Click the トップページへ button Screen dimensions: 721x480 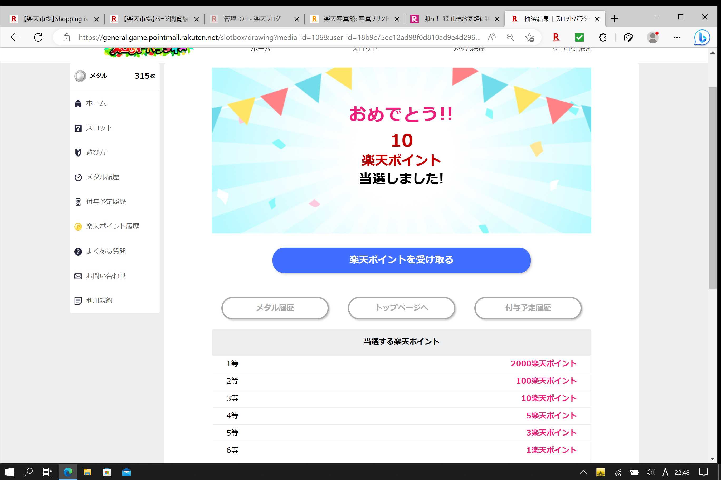click(401, 308)
